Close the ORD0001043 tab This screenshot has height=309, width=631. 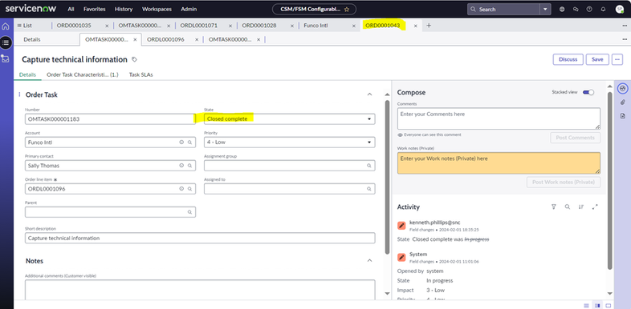tap(415, 26)
